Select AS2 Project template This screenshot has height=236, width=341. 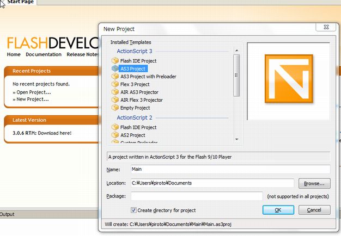click(133, 135)
